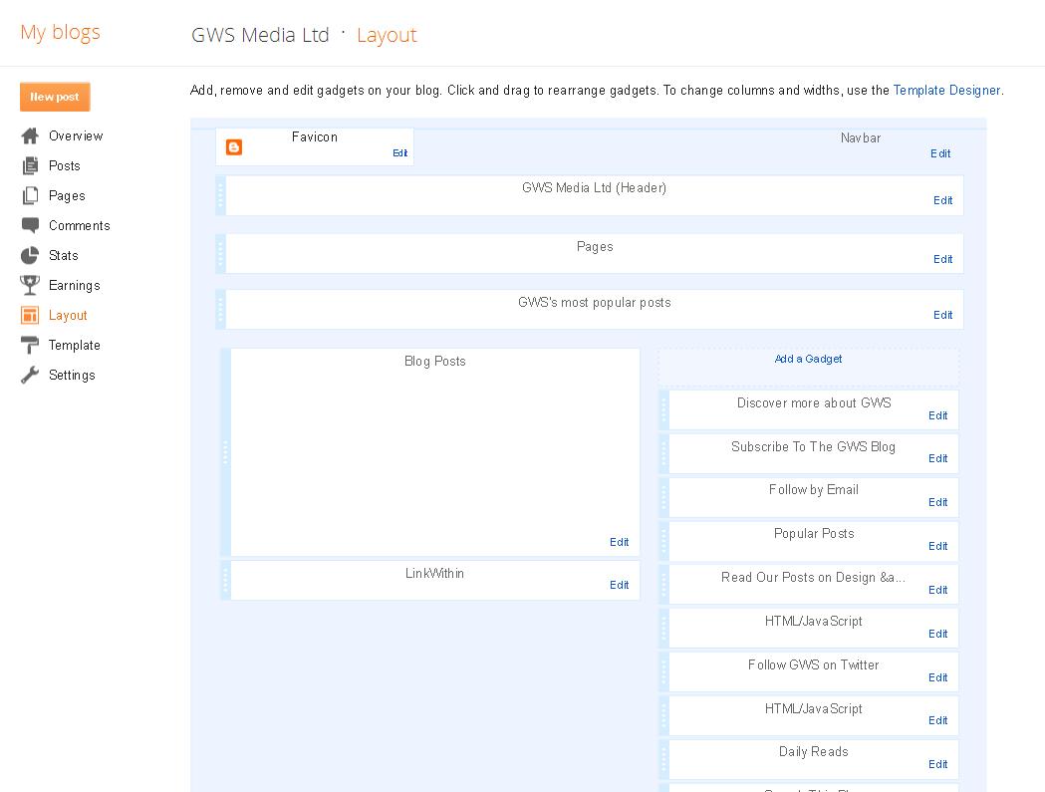The height and width of the screenshot is (792, 1045).
Task: Click the Pages sheet icon
Action: click(30, 196)
